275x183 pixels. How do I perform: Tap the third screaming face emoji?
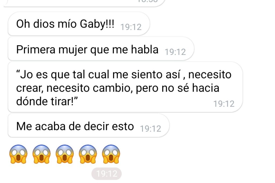pos(65,154)
